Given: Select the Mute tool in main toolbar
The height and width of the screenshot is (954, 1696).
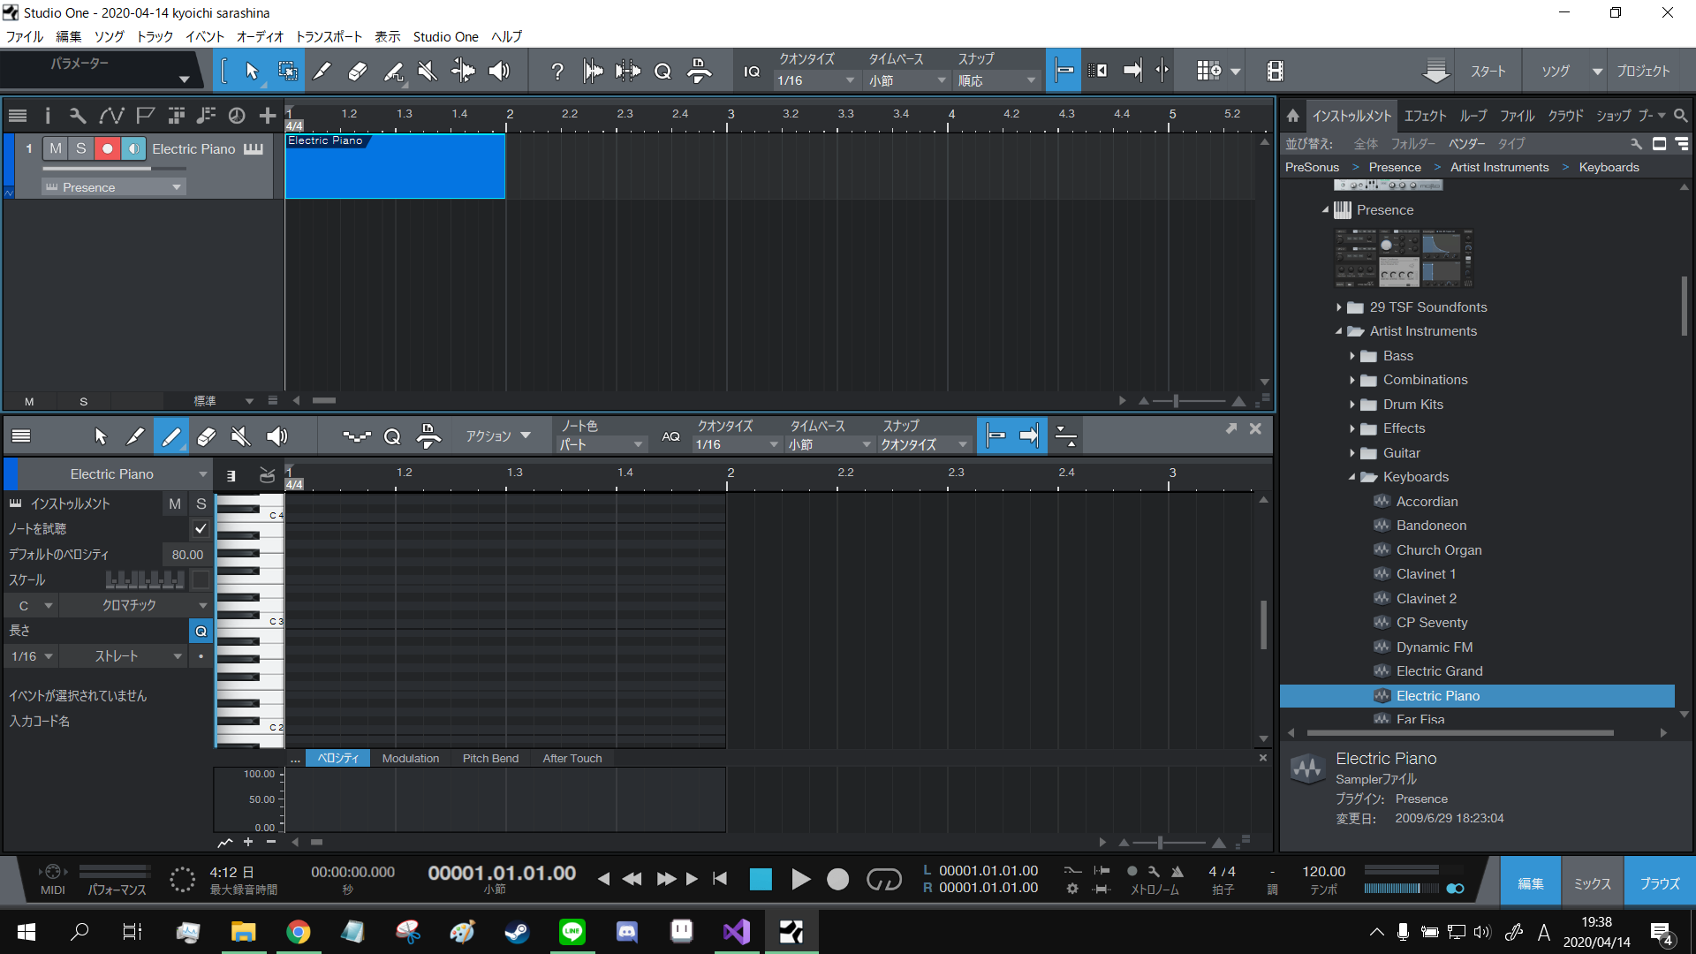Looking at the screenshot, I should pos(428,72).
